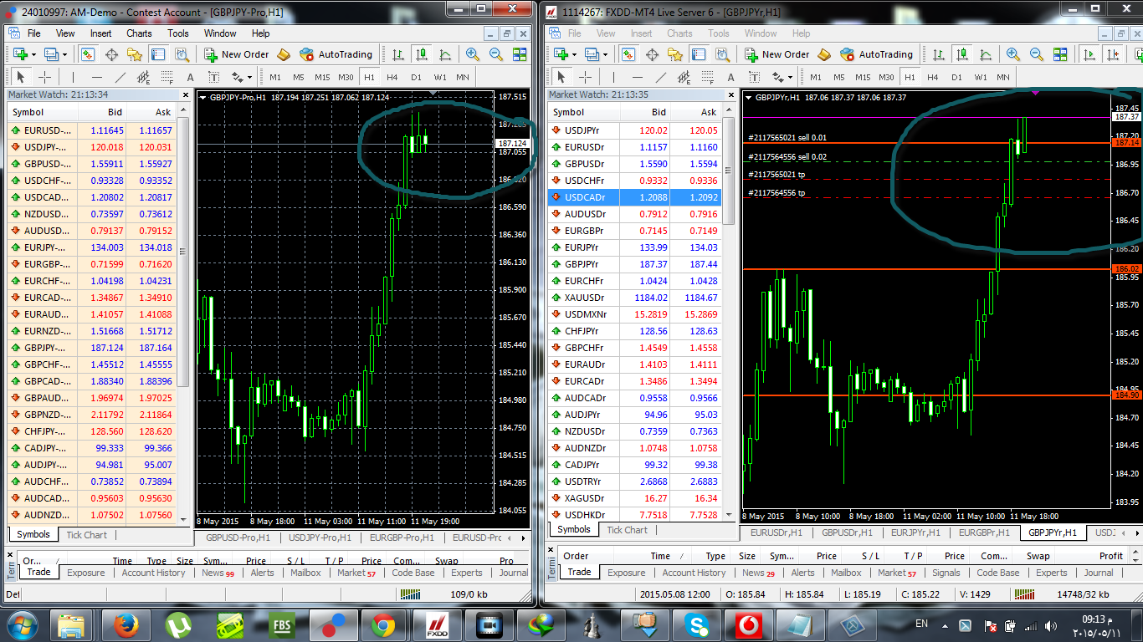Screen dimensions: 1143x642
Task: Choose text label tool in FXDD-MT4 window
Action: click(754, 77)
